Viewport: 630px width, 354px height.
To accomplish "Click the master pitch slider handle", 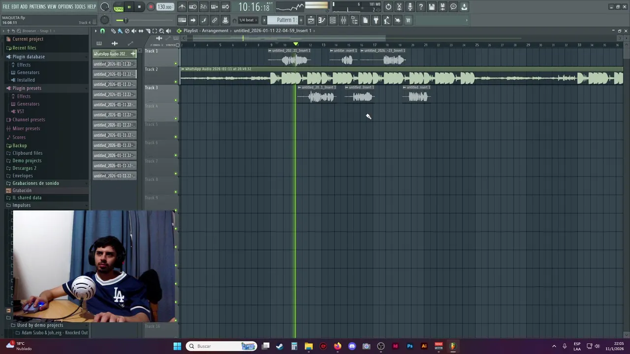I will coord(126,20).
